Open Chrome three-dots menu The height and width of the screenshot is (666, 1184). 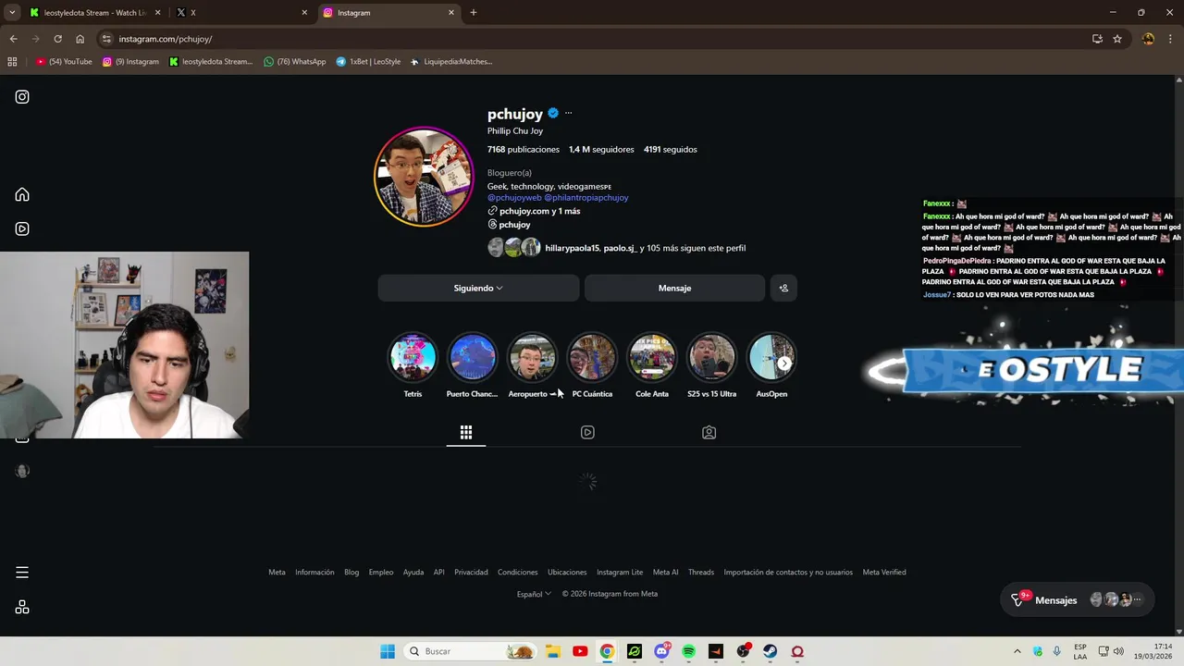[x=1171, y=39]
